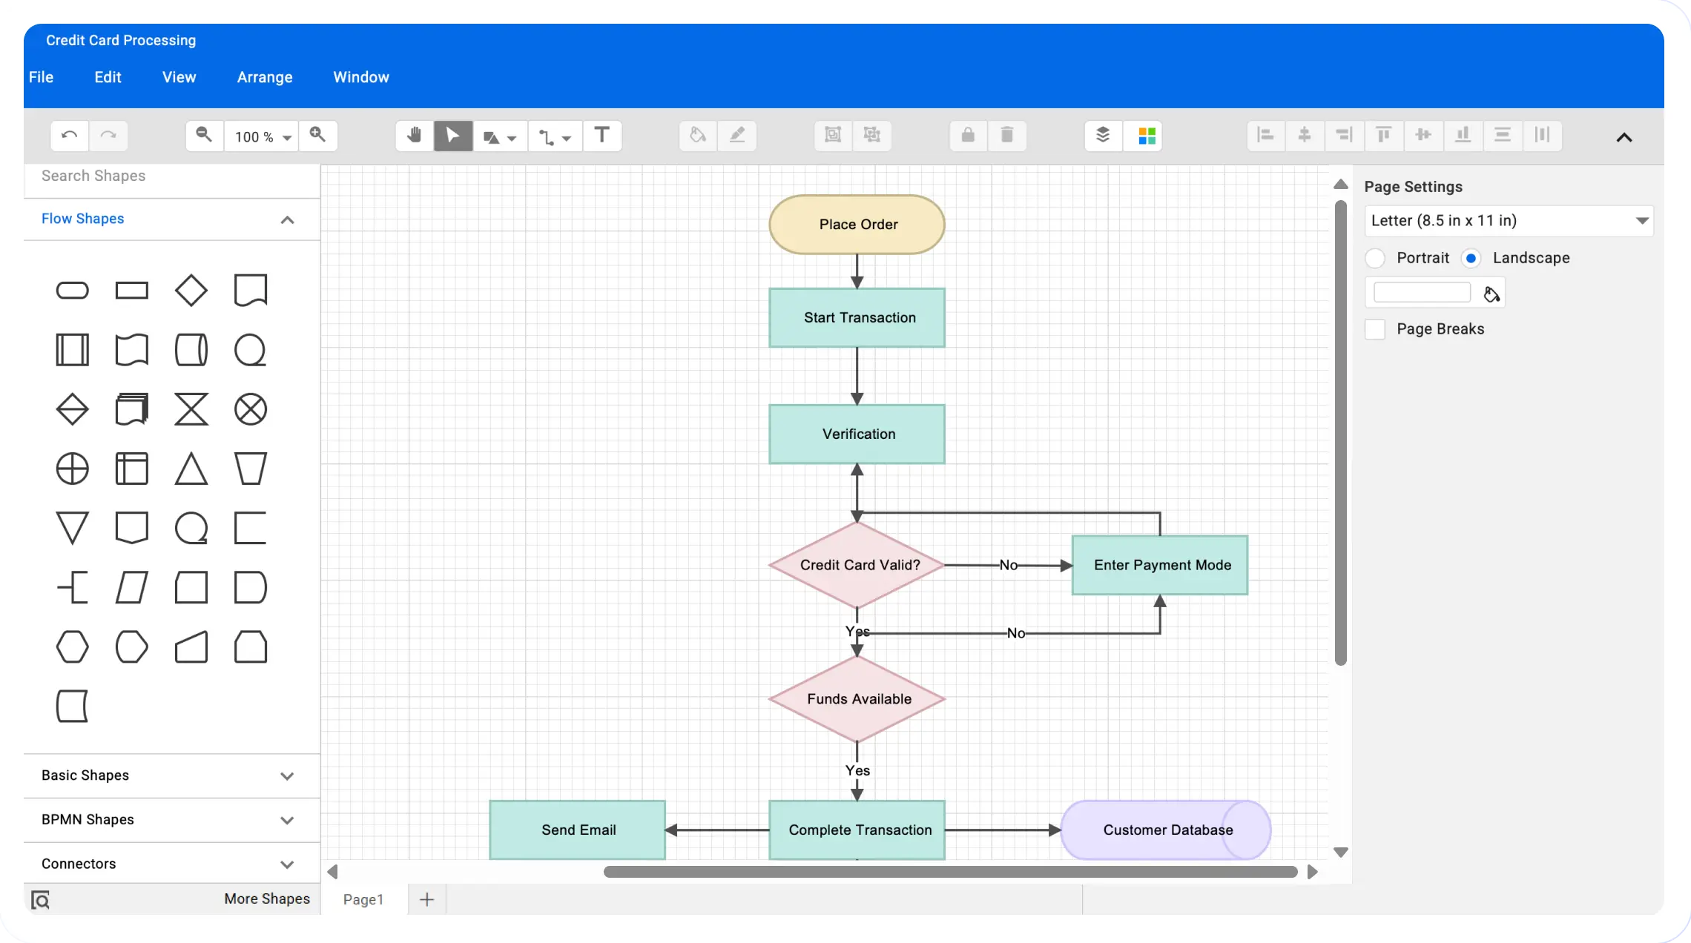
Task: Click the undo arrow icon
Action: (70, 136)
